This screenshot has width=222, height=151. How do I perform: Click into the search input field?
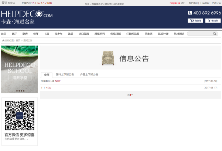tap(200, 34)
